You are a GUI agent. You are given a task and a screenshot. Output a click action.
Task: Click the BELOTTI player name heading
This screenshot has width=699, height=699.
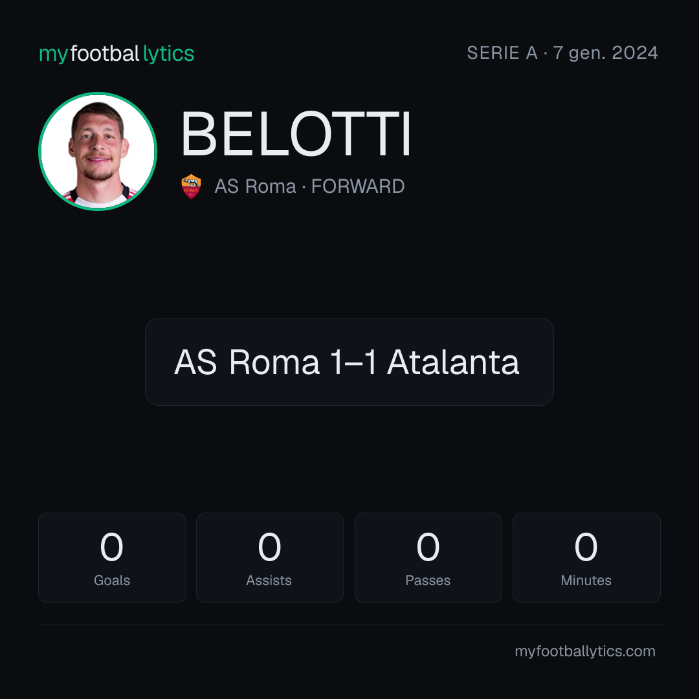(x=295, y=134)
